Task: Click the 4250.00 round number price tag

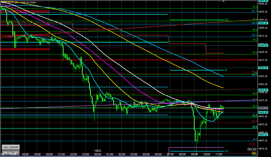Action: click(263, 46)
